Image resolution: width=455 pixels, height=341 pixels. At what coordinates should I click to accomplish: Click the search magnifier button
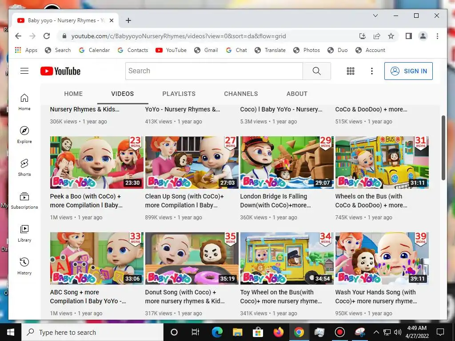pos(316,71)
